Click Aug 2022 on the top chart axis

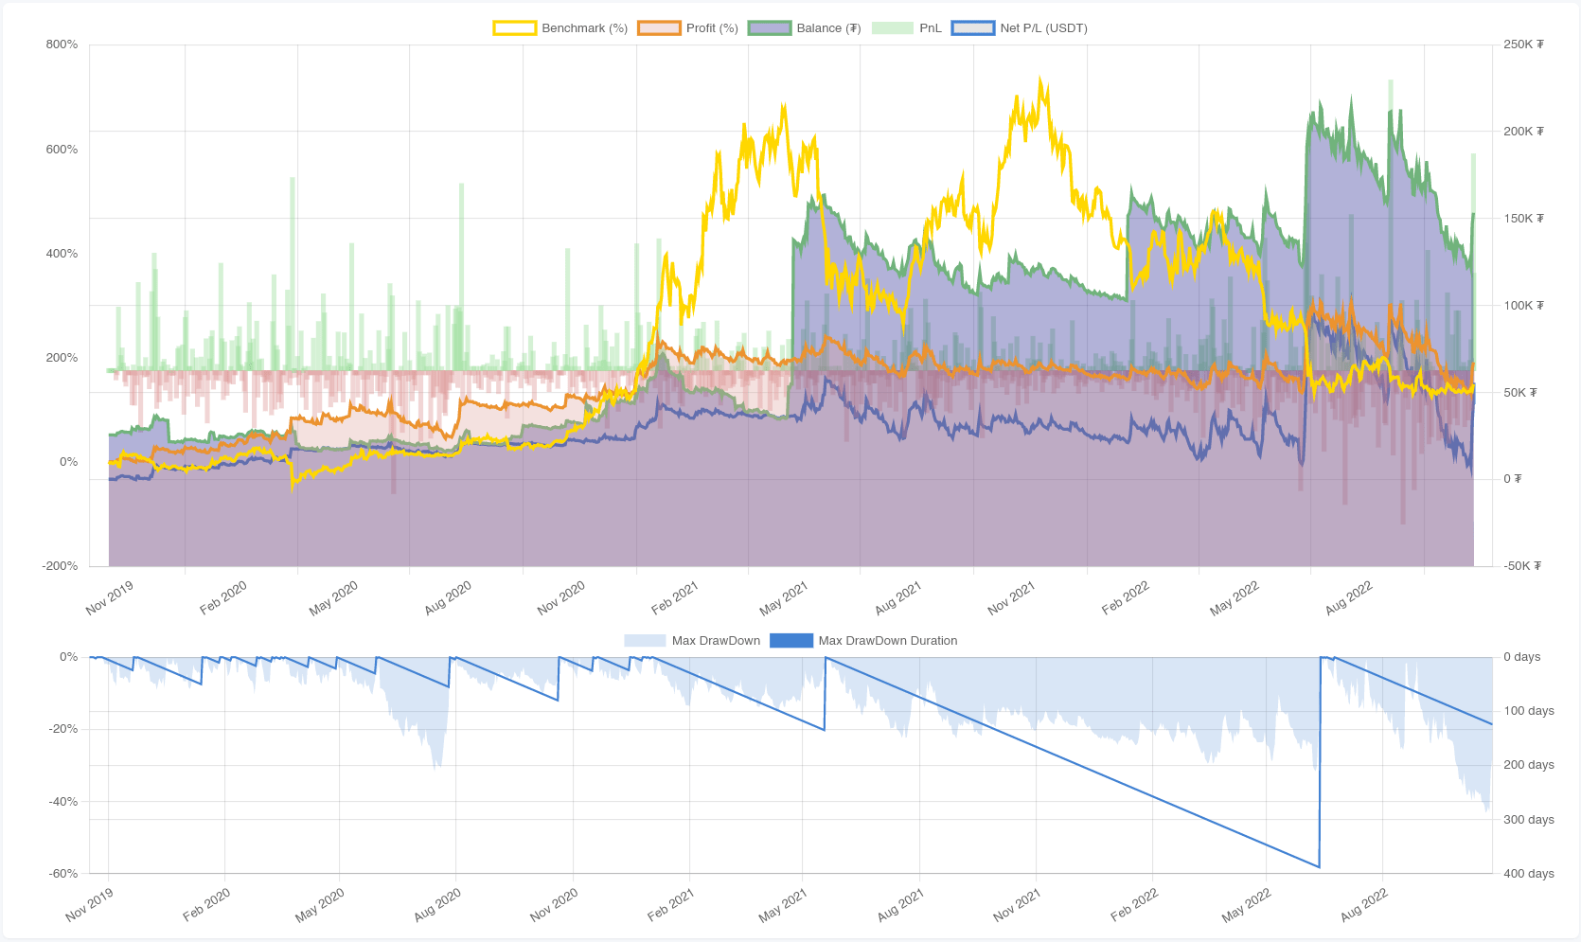[1349, 598]
